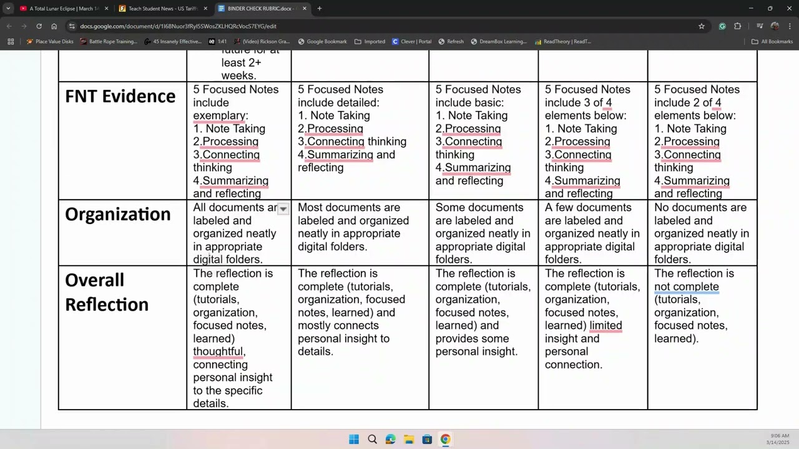This screenshot has height=449, width=799.
Task: Open the 1:41 bookmark
Action: (x=218, y=42)
